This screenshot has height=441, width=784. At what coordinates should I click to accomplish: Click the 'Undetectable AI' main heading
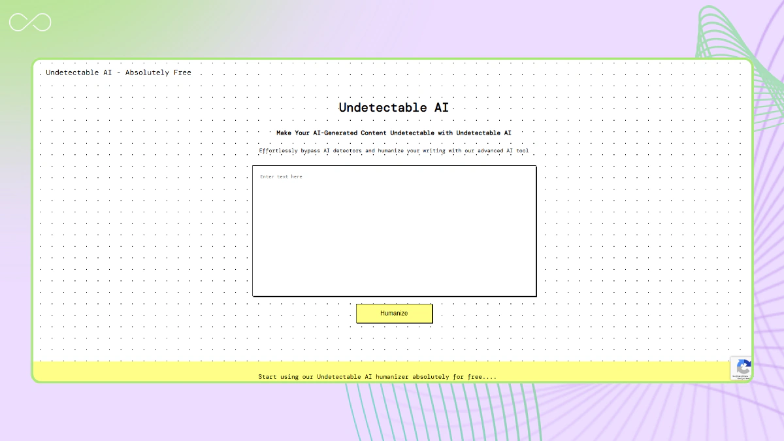point(394,108)
